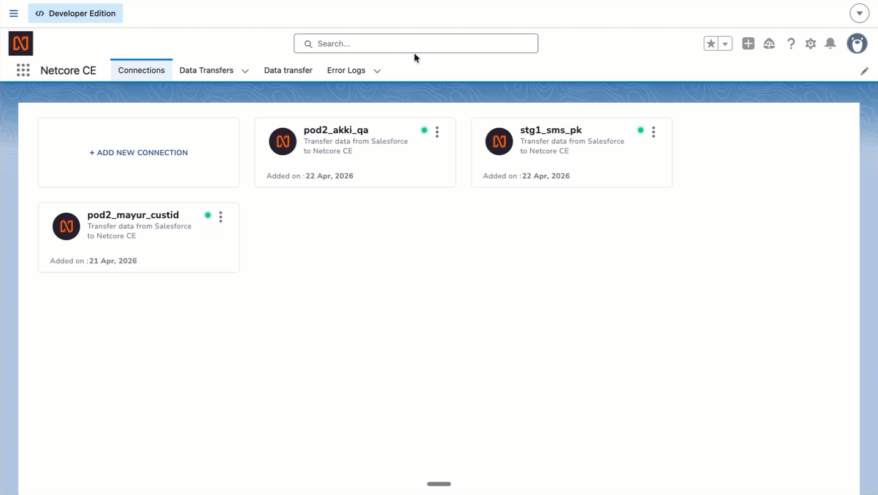Open the user profile avatar
Image resolution: width=878 pixels, height=495 pixels.
point(857,43)
